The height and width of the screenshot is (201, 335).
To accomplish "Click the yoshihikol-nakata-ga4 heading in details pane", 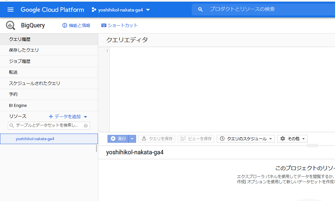I will (135, 152).
